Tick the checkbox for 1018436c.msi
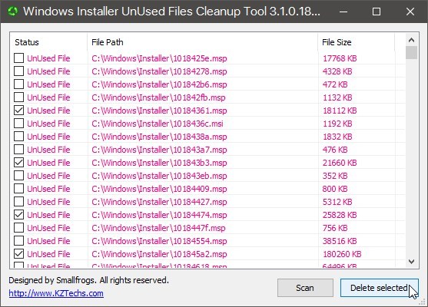The width and height of the screenshot is (428, 307). 19,124
